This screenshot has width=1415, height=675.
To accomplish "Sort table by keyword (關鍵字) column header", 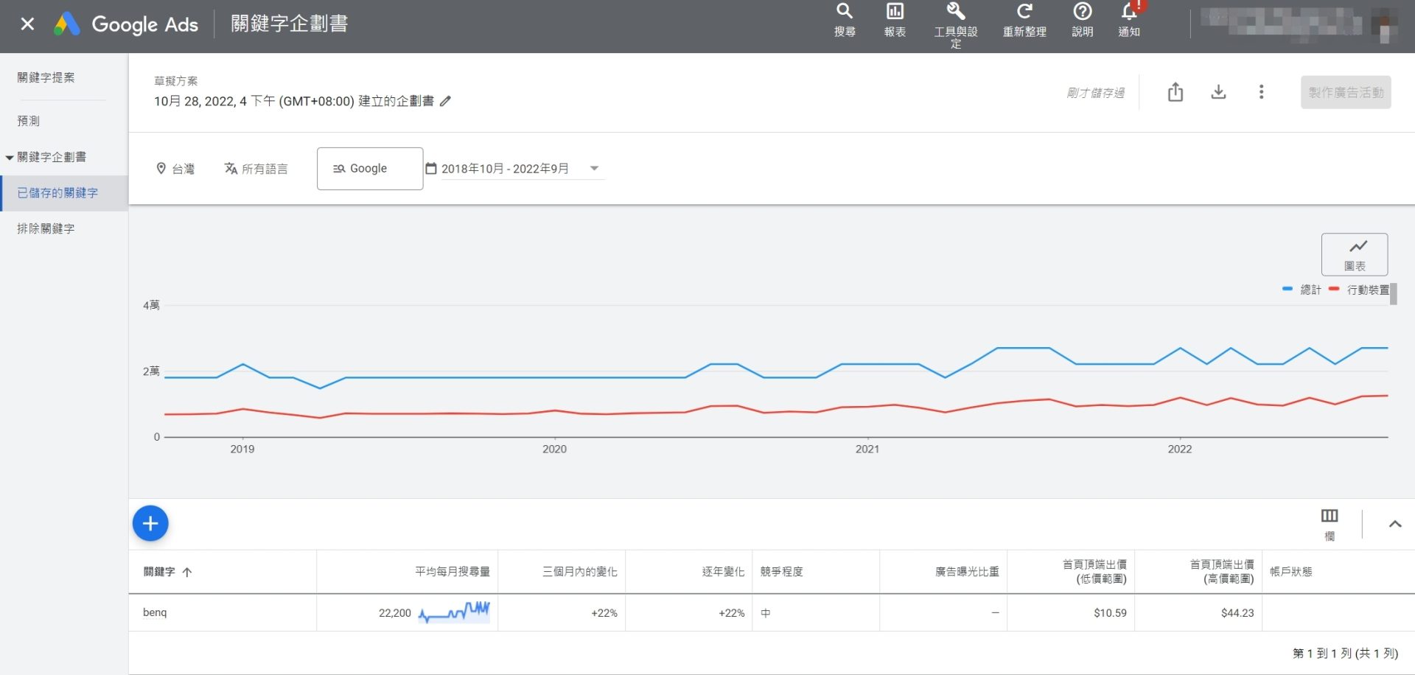I will (160, 572).
